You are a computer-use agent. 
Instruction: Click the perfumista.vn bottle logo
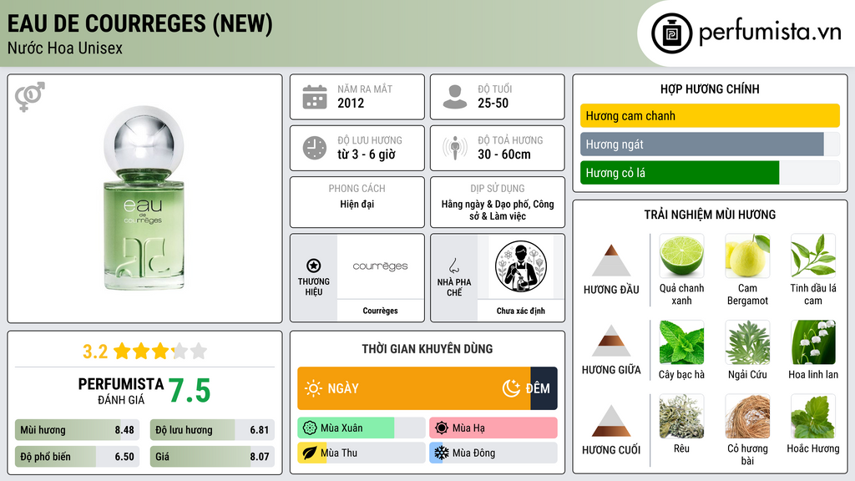(671, 33)
